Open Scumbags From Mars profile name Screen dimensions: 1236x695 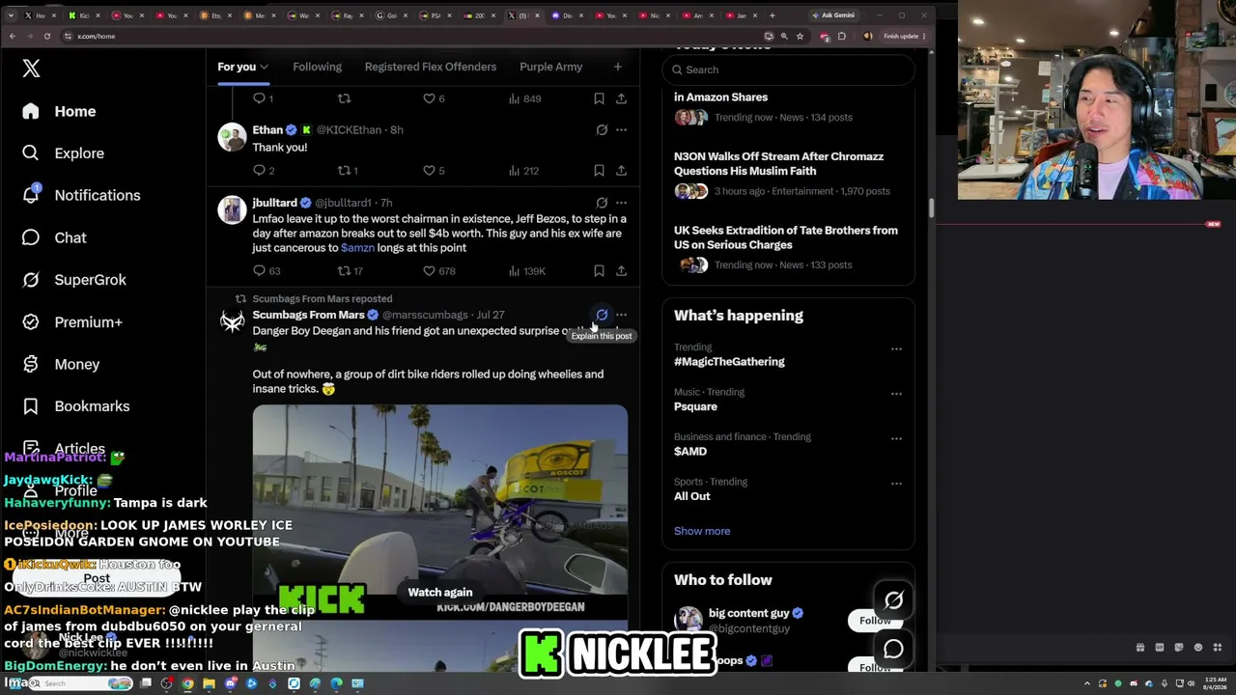[308, 315]
